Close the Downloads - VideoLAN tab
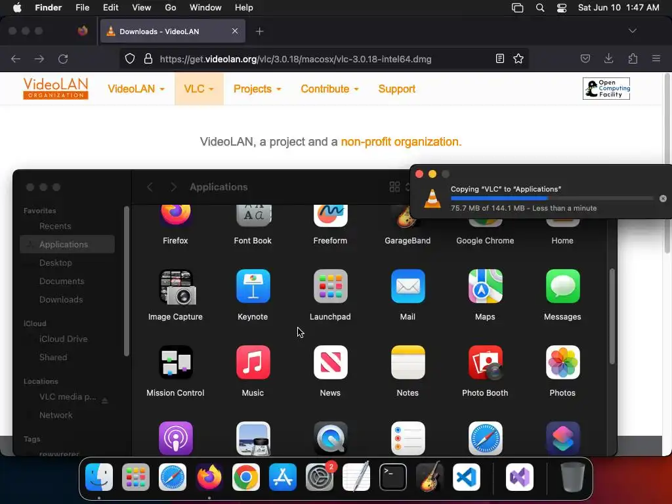This screenshot has height=504, width=672. (235, 31)
